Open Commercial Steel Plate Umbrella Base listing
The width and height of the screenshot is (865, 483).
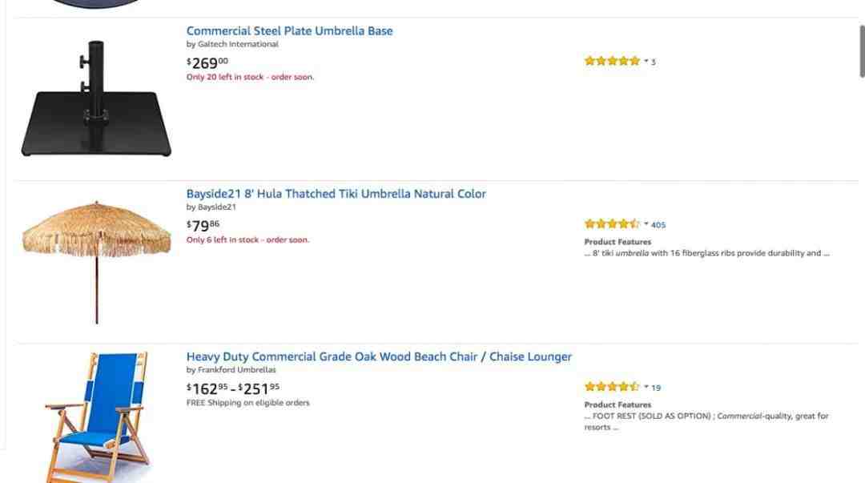[x=289, y=31]
